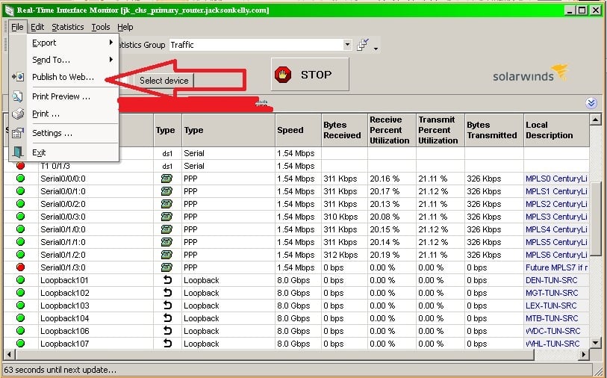Image resolution: width=607 pixels, height=378 pixels.
Task: Click the statistics group edit icon
Action: click(x=363, y=45)
